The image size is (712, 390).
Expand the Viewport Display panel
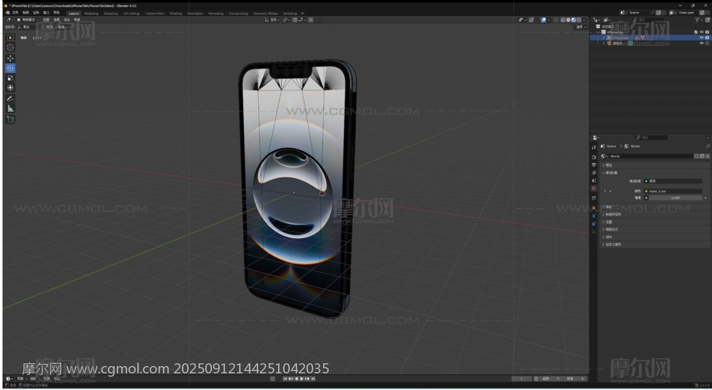click(604, 229)
